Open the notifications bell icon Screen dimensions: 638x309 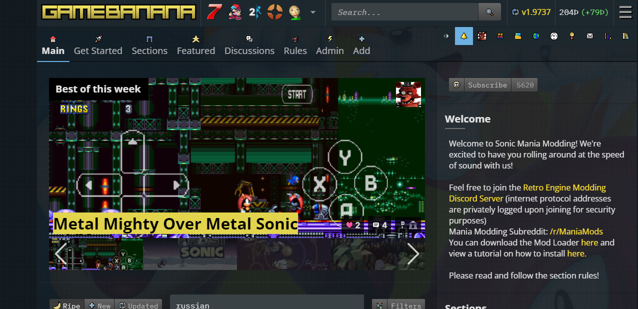coord(463,35)
